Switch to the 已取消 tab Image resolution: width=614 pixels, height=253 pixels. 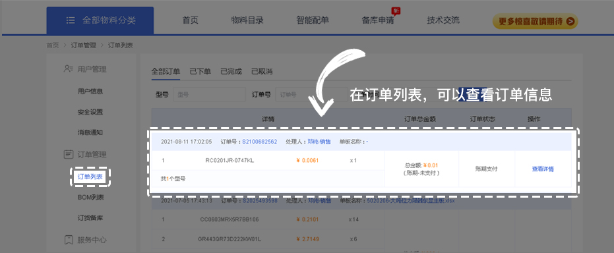262,72
